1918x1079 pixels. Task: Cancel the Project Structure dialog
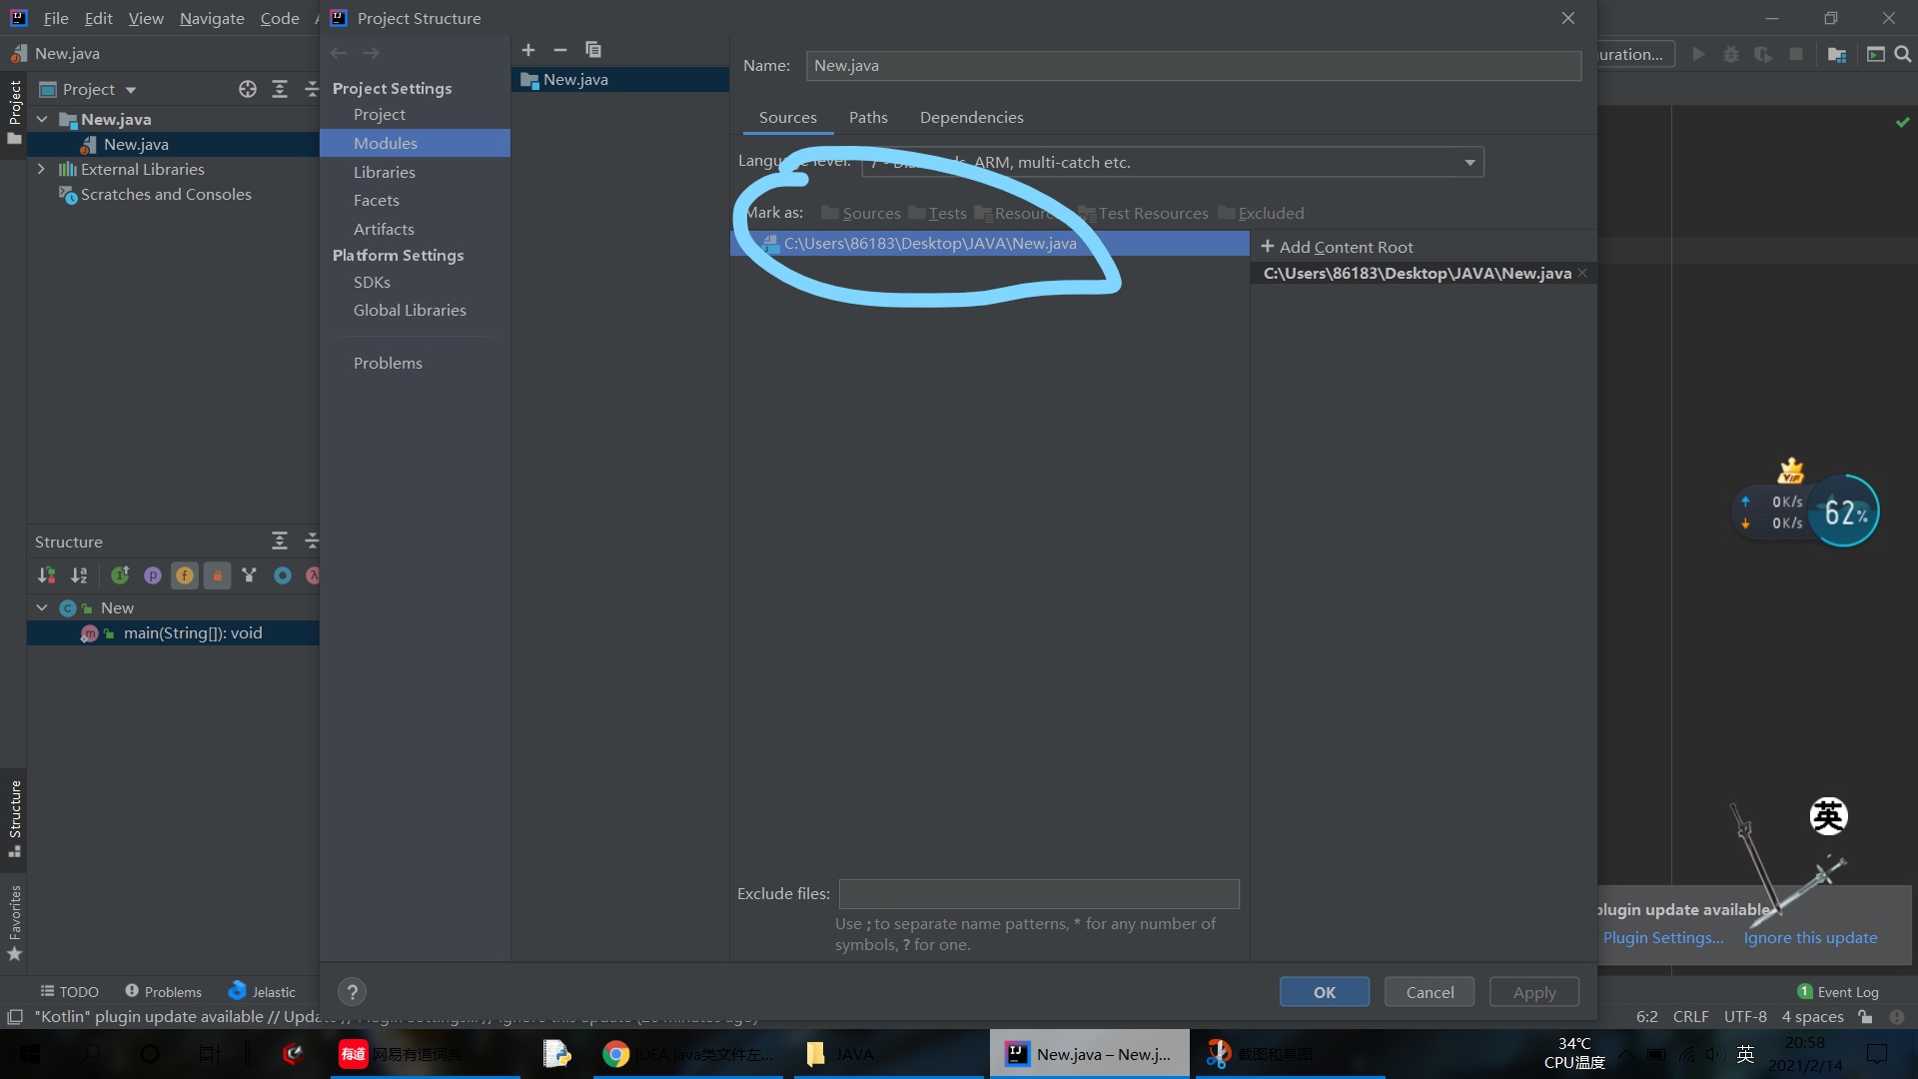click(1431, 992)
